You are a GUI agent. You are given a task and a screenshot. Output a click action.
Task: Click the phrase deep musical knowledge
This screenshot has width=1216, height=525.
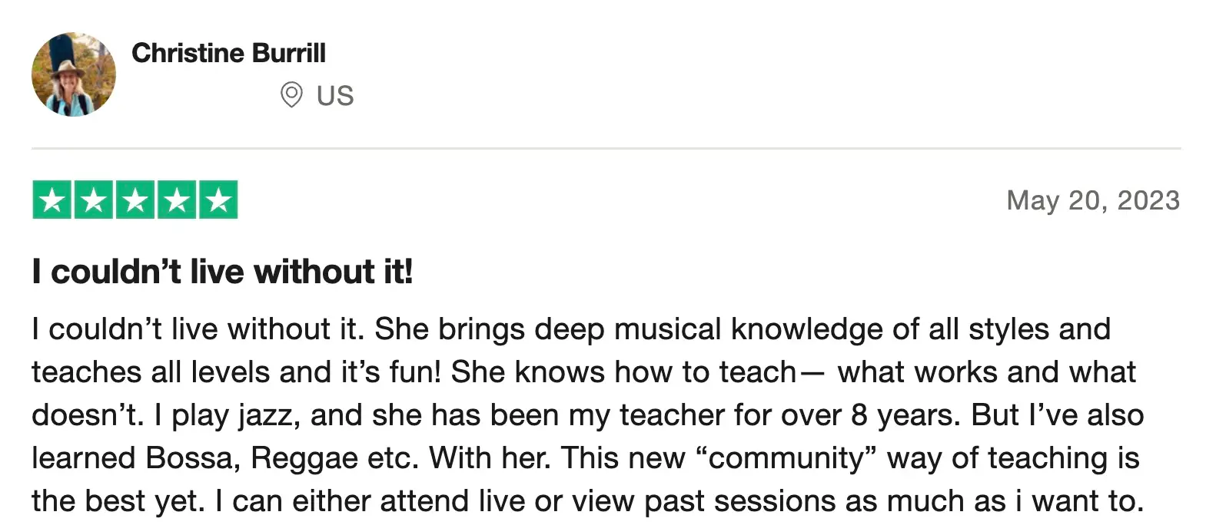tap(630, 329)
